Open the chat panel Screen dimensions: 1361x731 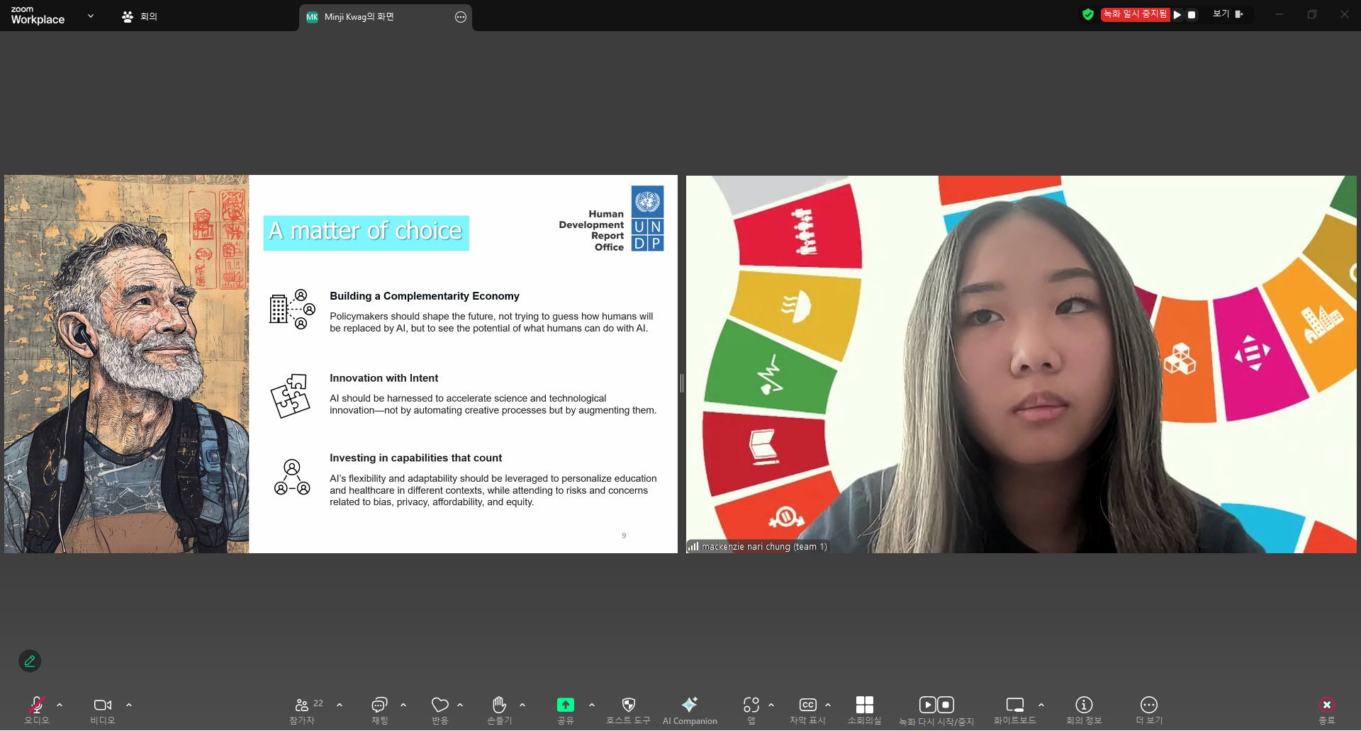tap(379, 705)
